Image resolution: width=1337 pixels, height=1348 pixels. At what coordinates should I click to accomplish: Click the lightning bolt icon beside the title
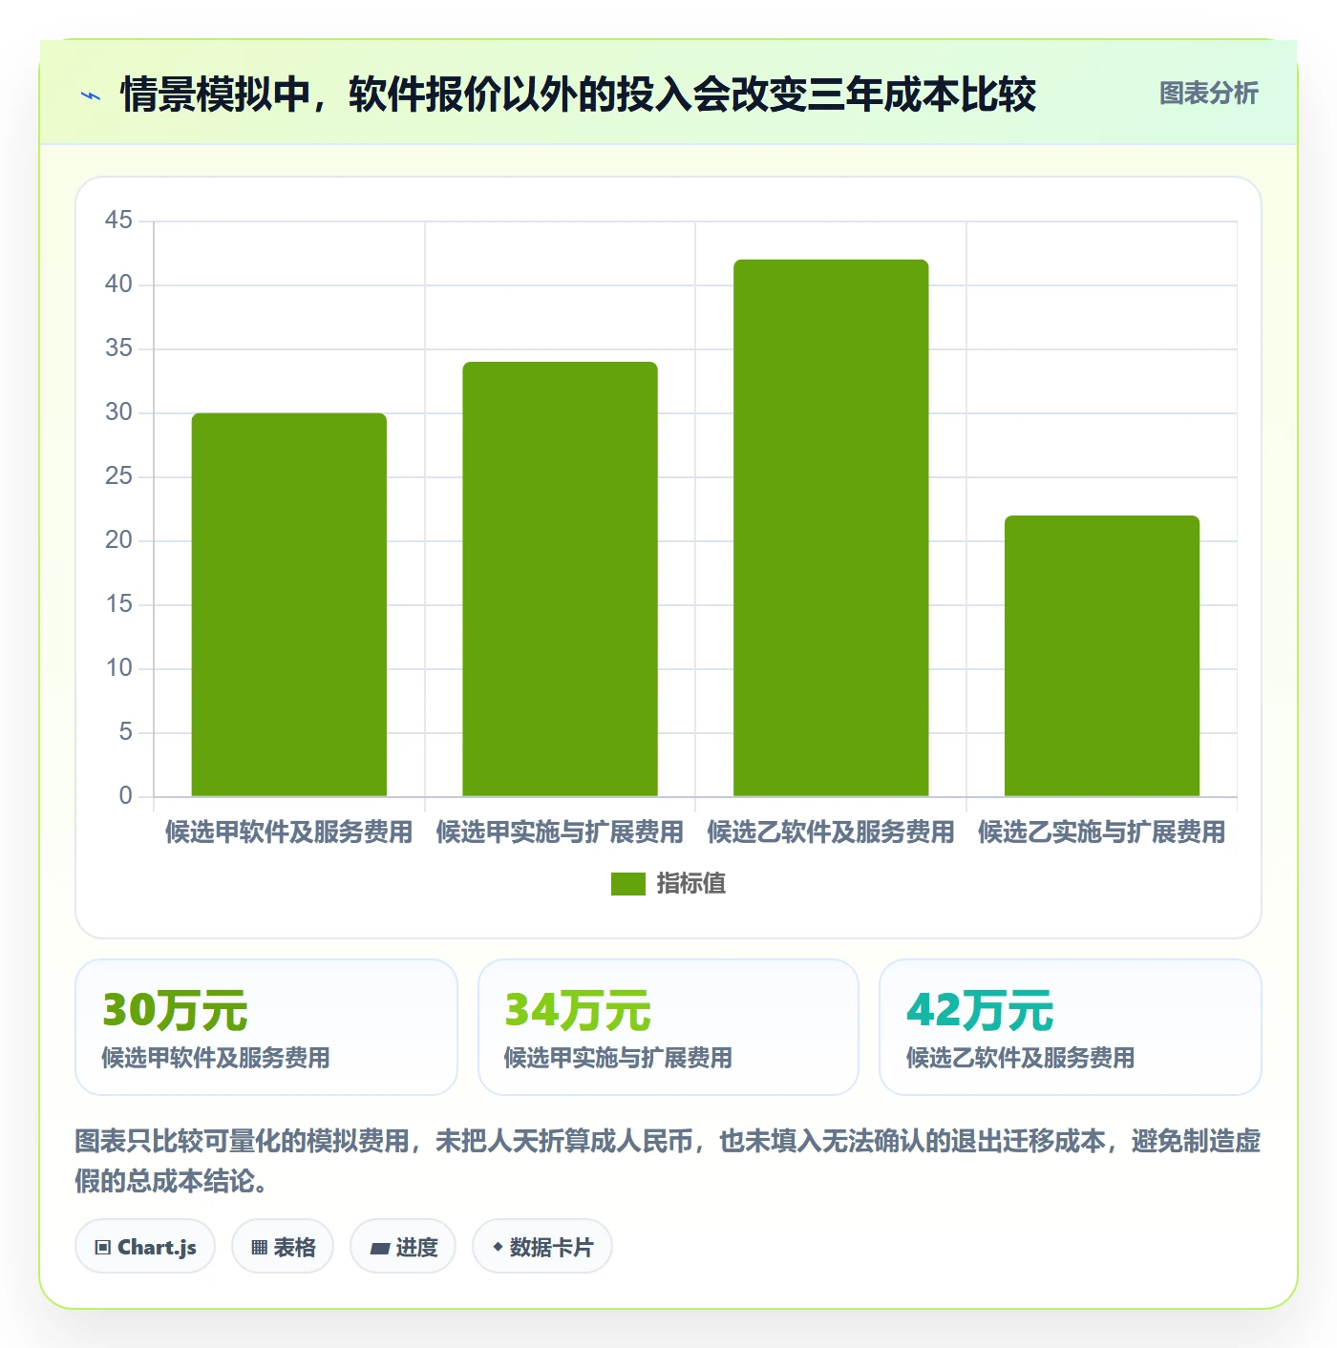point(92,95)
